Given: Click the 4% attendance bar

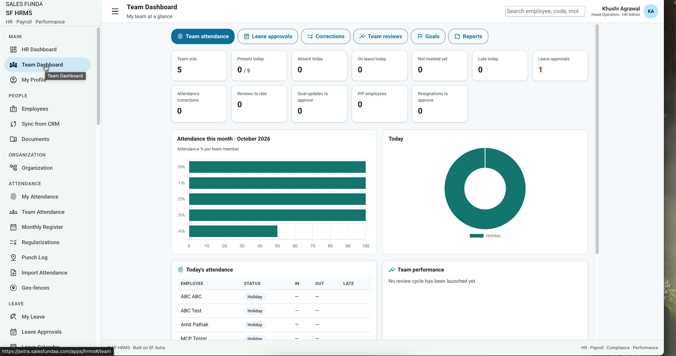Looking at the screenshot, I should pyautogui.click(x=233, y=231).
